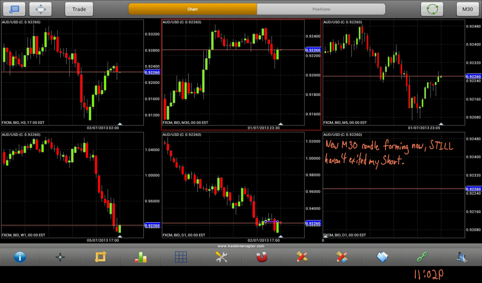Toggle the red magnet snap tool

(x=261, y=257)
